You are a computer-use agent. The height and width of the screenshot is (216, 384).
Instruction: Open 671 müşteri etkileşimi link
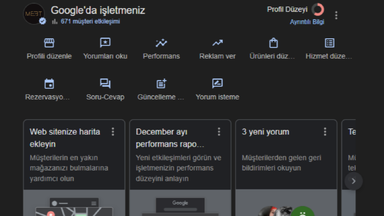click(x=91, y=21)
